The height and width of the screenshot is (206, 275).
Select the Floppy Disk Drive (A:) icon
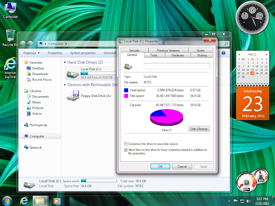pyautogui.click(x=73, y=96)
